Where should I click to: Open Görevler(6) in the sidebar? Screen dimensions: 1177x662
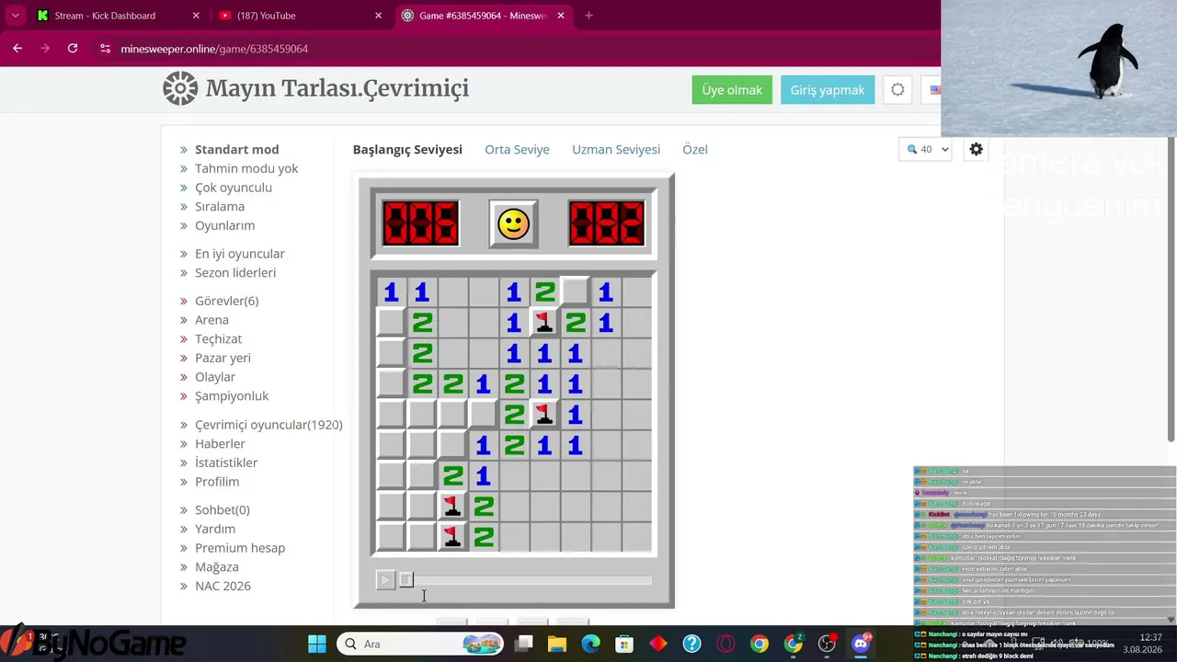[x=227, y=301]
